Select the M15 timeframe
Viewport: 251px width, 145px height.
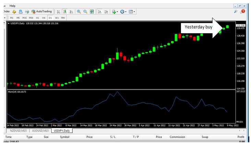point(24,18)
